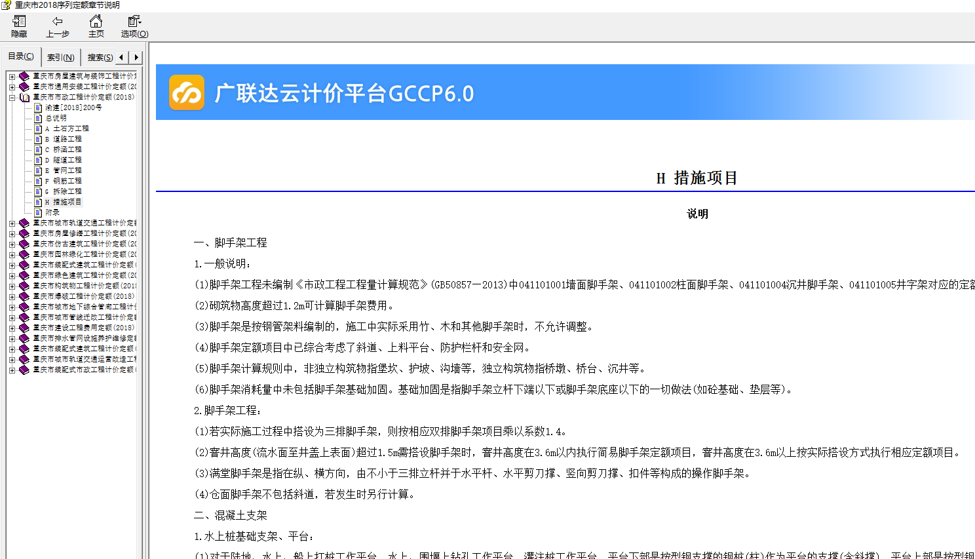Open the F 钢筋工程 topic
The width and height of the screenshot is (975, 559).
(x=64, y=181)
